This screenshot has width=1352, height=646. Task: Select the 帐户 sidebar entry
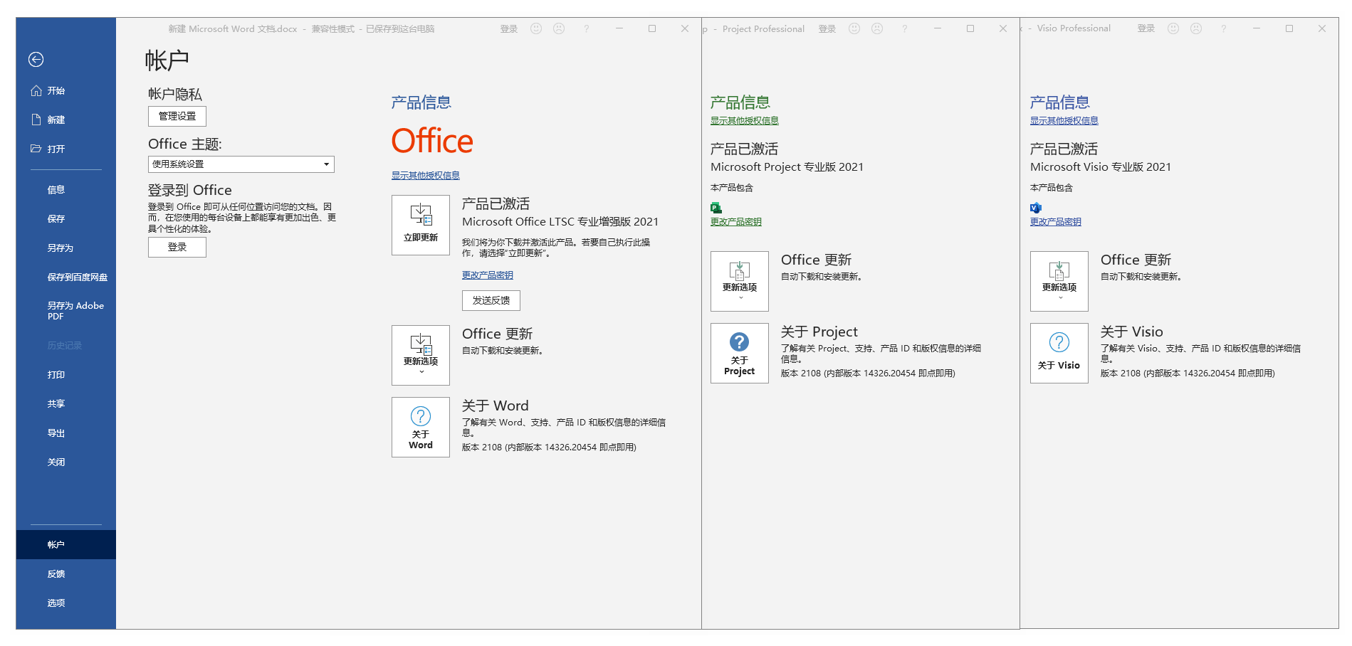click(66, 545)
